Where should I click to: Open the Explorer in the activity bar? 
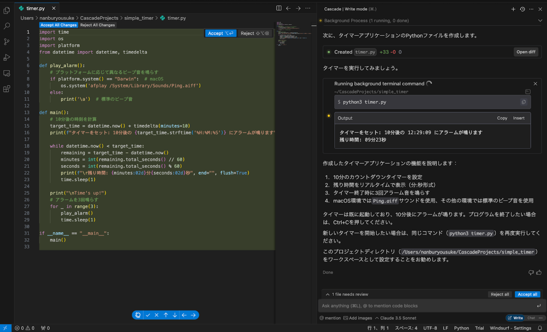point(6,10)
